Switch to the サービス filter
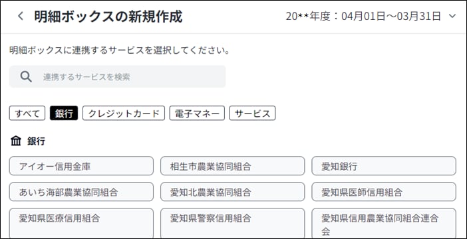This screenshot has width=467, height=239. (x=252, y=114)
